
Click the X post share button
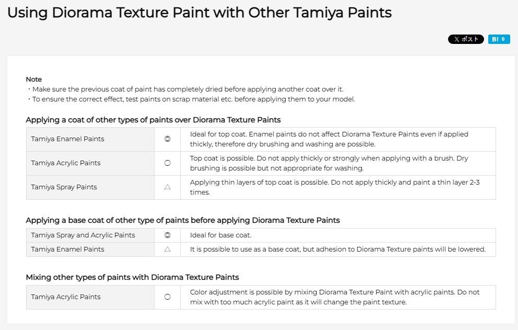[466, 39]
